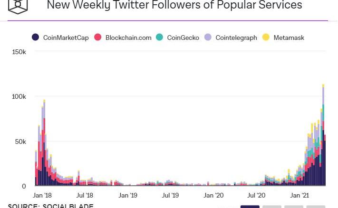Toggle Cointelegraph legend label
This screenshot has height=208, width=338.
[236, 38]
